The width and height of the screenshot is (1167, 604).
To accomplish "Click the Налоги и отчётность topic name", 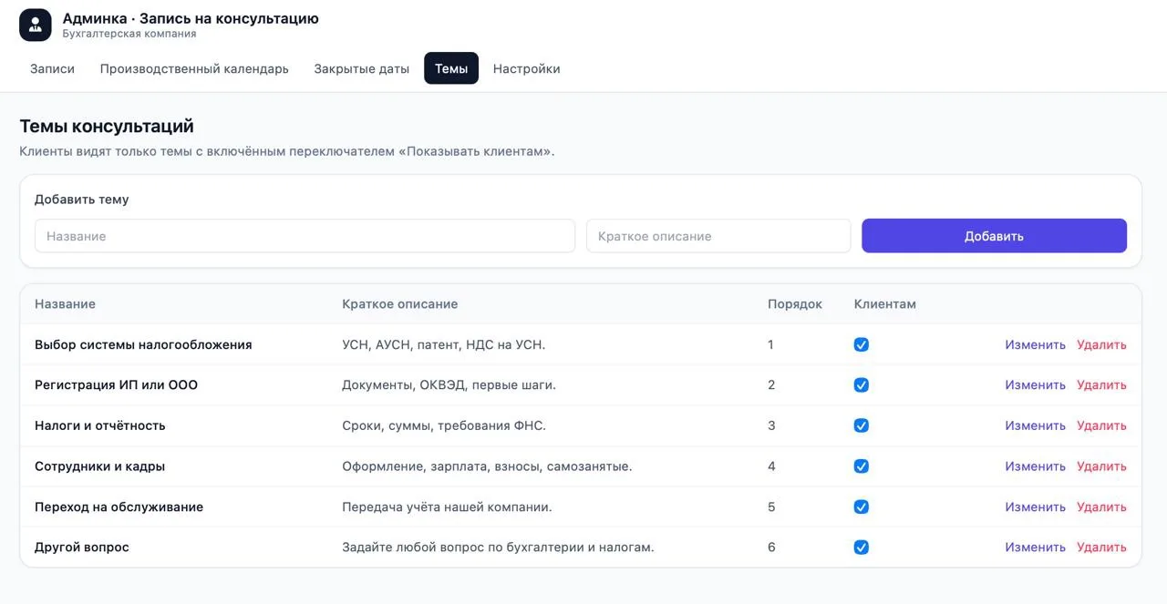I will [x=100, y=425].
